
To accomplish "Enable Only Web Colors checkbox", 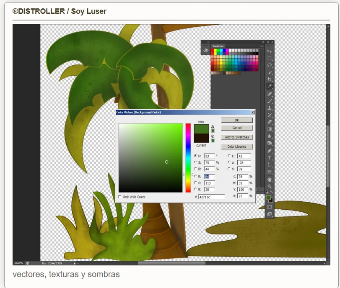I will click(120, 197).
